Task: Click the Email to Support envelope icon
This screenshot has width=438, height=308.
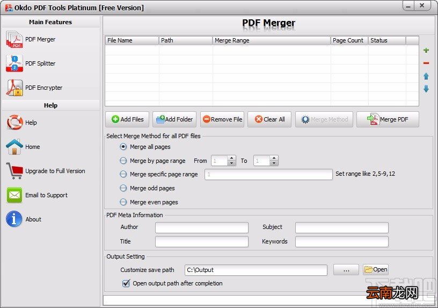Action: coord(14,195)
